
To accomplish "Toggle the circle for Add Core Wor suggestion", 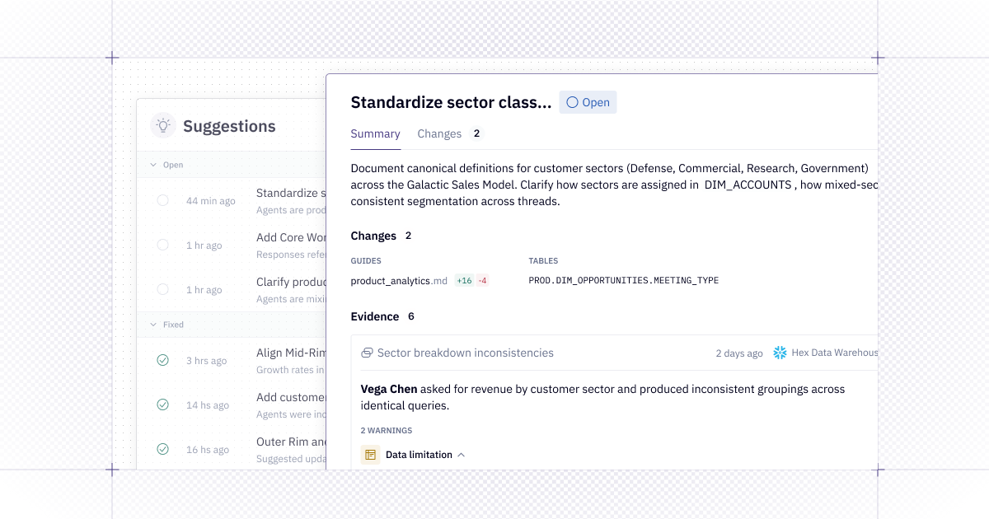I will 162,245.
